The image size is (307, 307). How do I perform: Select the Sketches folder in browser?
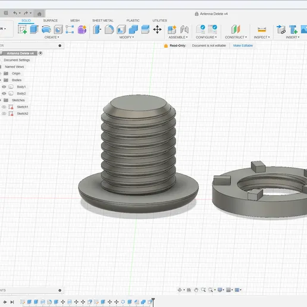coord(18,100)
